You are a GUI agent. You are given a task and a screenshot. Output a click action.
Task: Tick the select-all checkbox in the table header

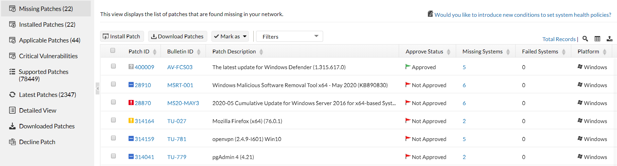click(x=113, y=51)
